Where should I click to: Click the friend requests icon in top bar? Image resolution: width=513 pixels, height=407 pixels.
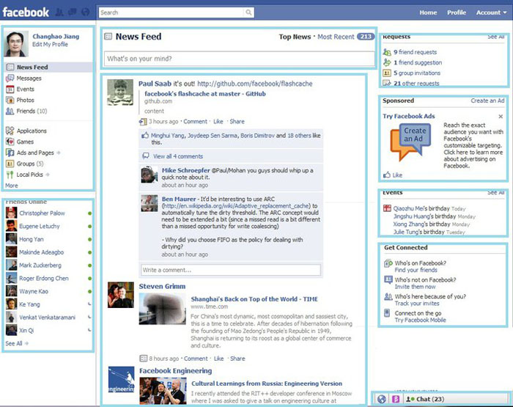coord(59,12)
